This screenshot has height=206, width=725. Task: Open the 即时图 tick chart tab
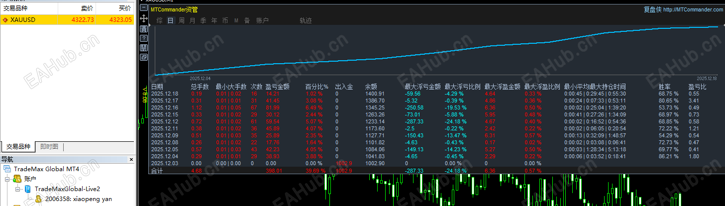point(49,147)
